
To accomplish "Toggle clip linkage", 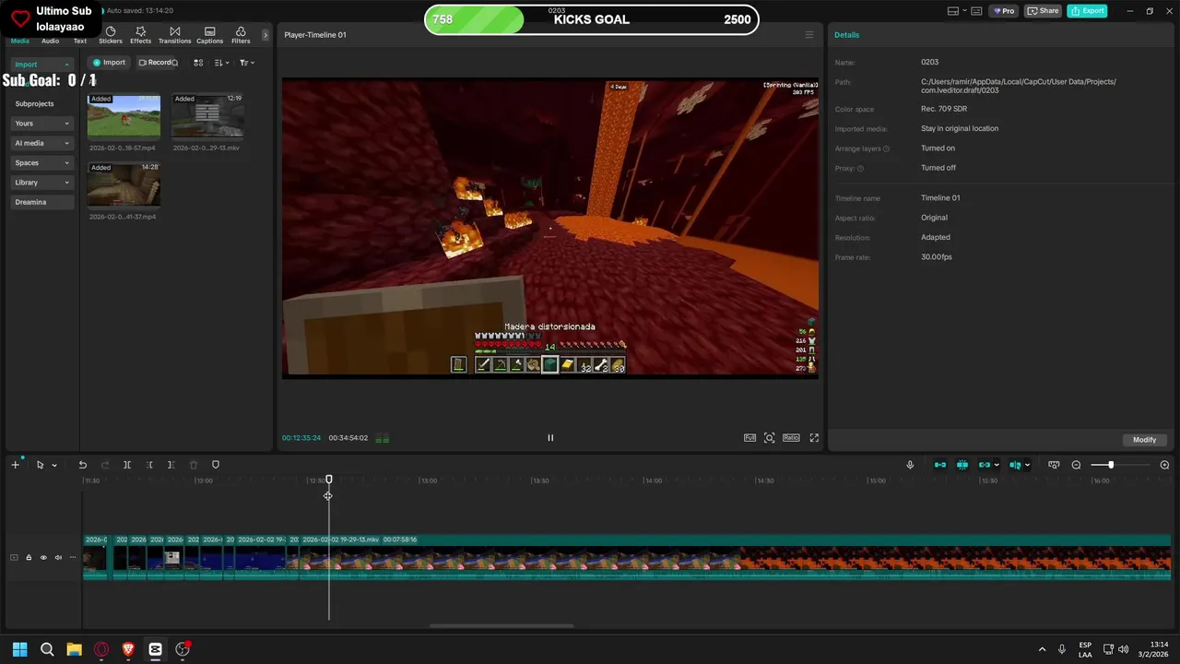I will pyautogui.click(x=984, y=465).
